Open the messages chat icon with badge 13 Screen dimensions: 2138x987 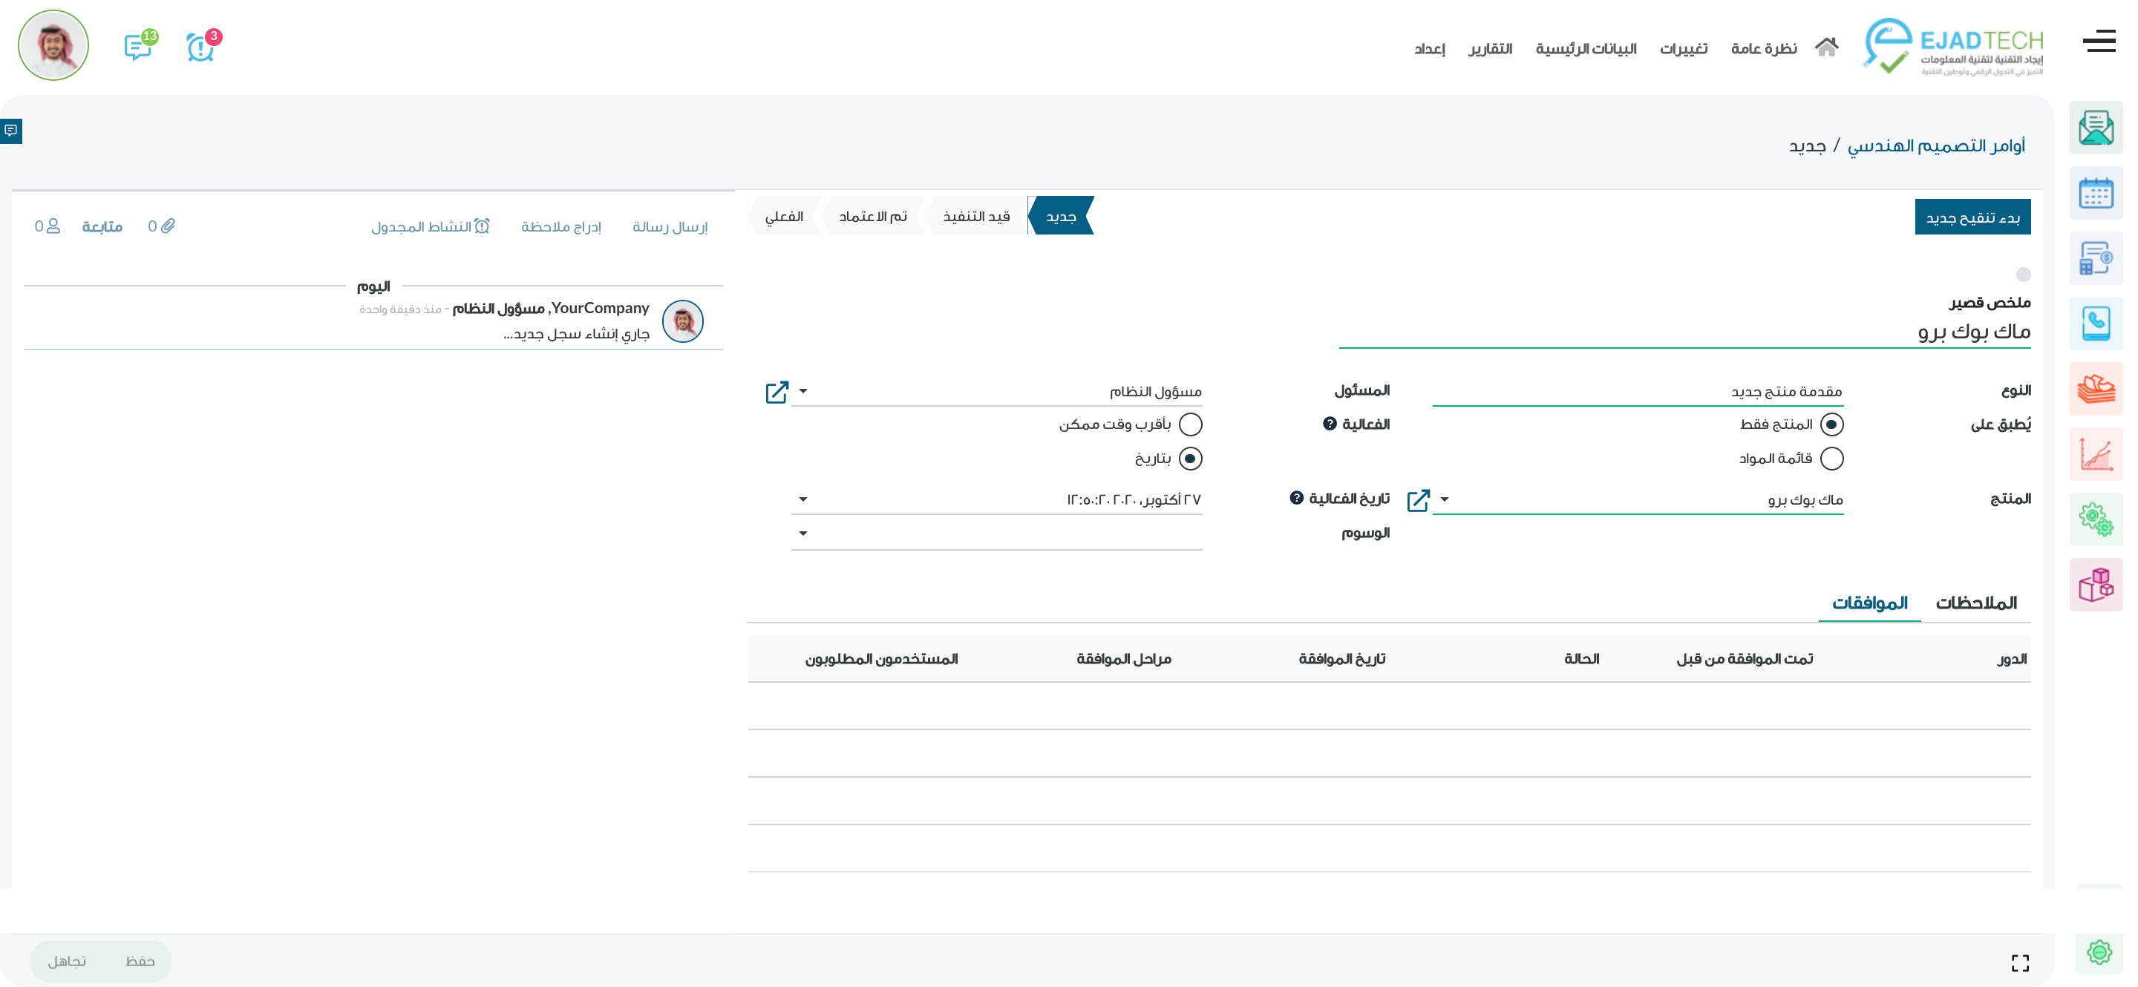138,47
